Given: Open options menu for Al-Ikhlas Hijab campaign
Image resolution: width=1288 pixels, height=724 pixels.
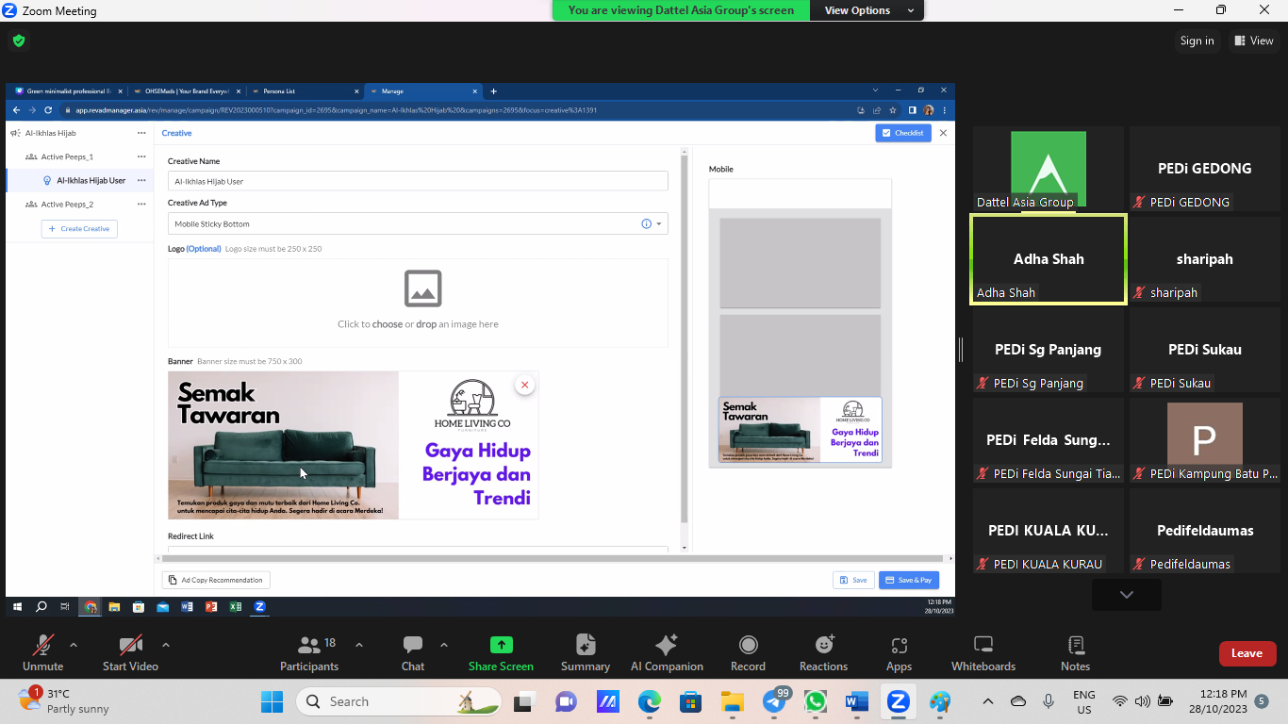Looking at the screenshot, I should [141, 133].
